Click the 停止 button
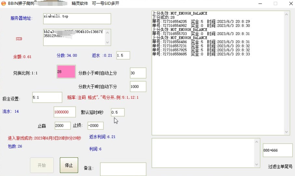This screenshot has width=295, height=176. coord(69,165)
